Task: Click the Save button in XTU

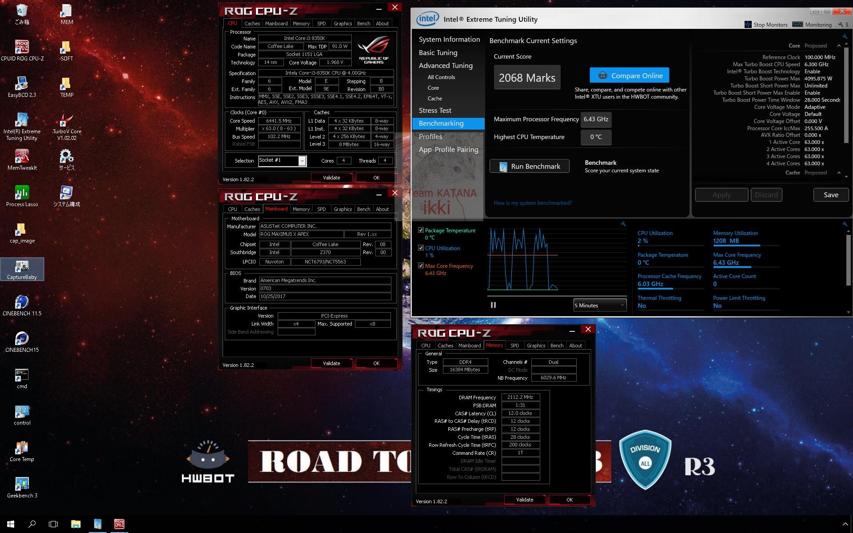Action: pyautogui.click(x=831, y=195)
